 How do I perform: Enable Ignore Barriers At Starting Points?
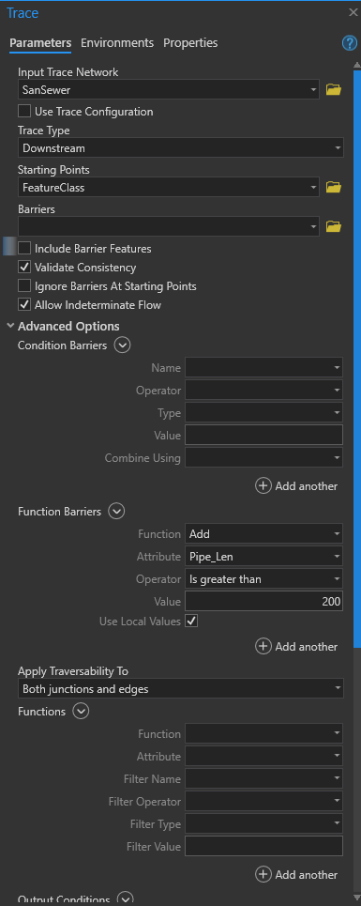pos(24,286)
